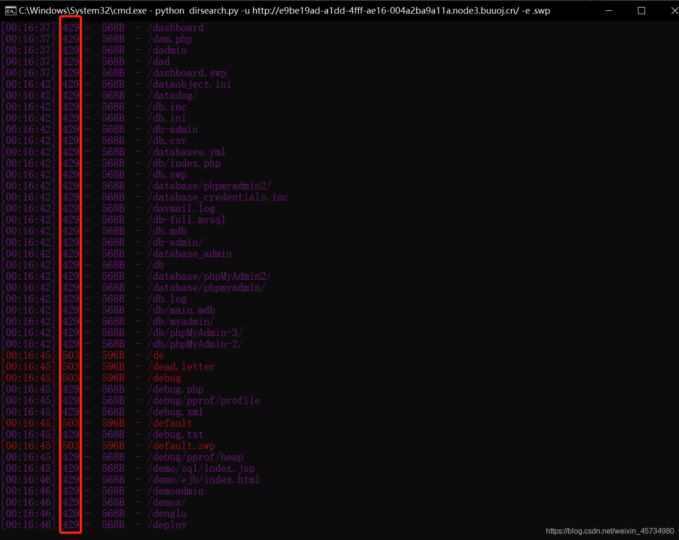Select the /dadmin path text
679x540 pixels.
[x=167, y=50]
